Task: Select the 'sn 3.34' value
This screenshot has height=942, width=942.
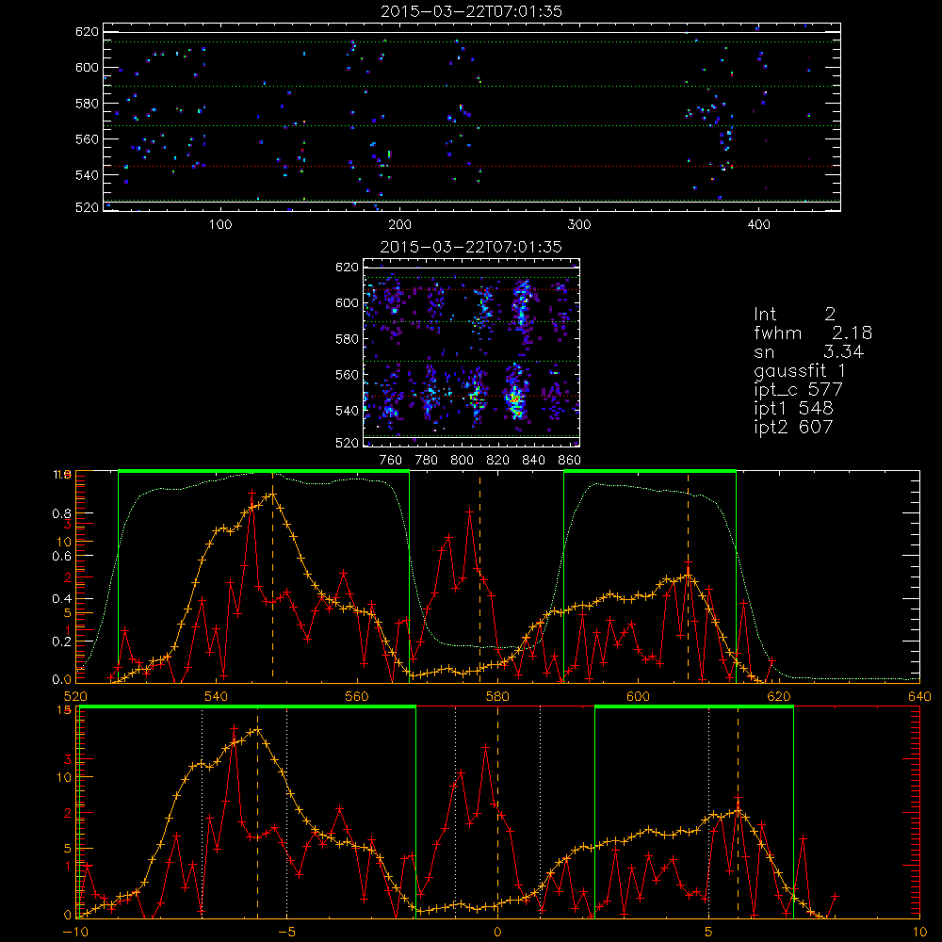Action: (808, 351)
